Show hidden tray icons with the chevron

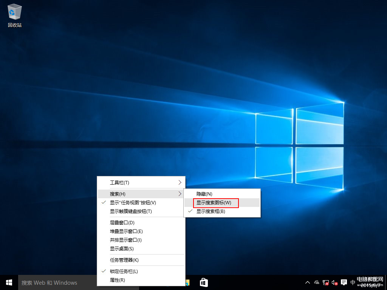point(308,282)
